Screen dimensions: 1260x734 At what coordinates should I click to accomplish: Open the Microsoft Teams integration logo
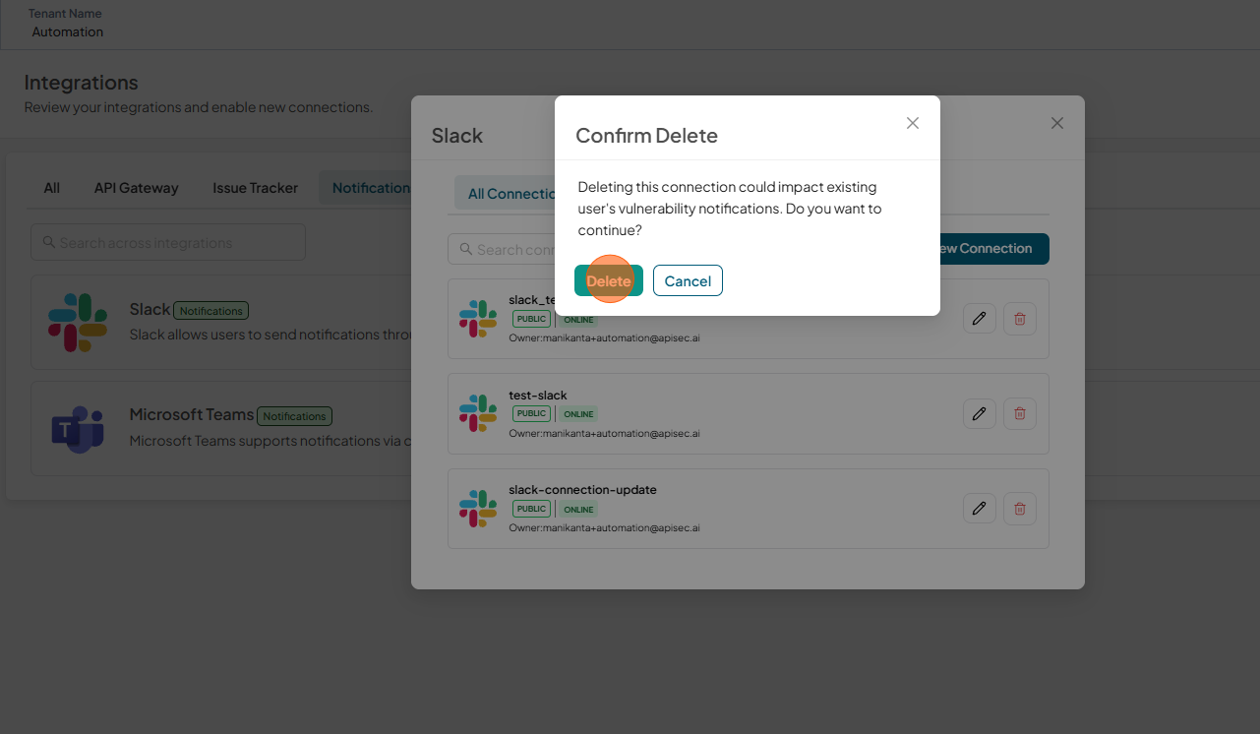[78, 428]
